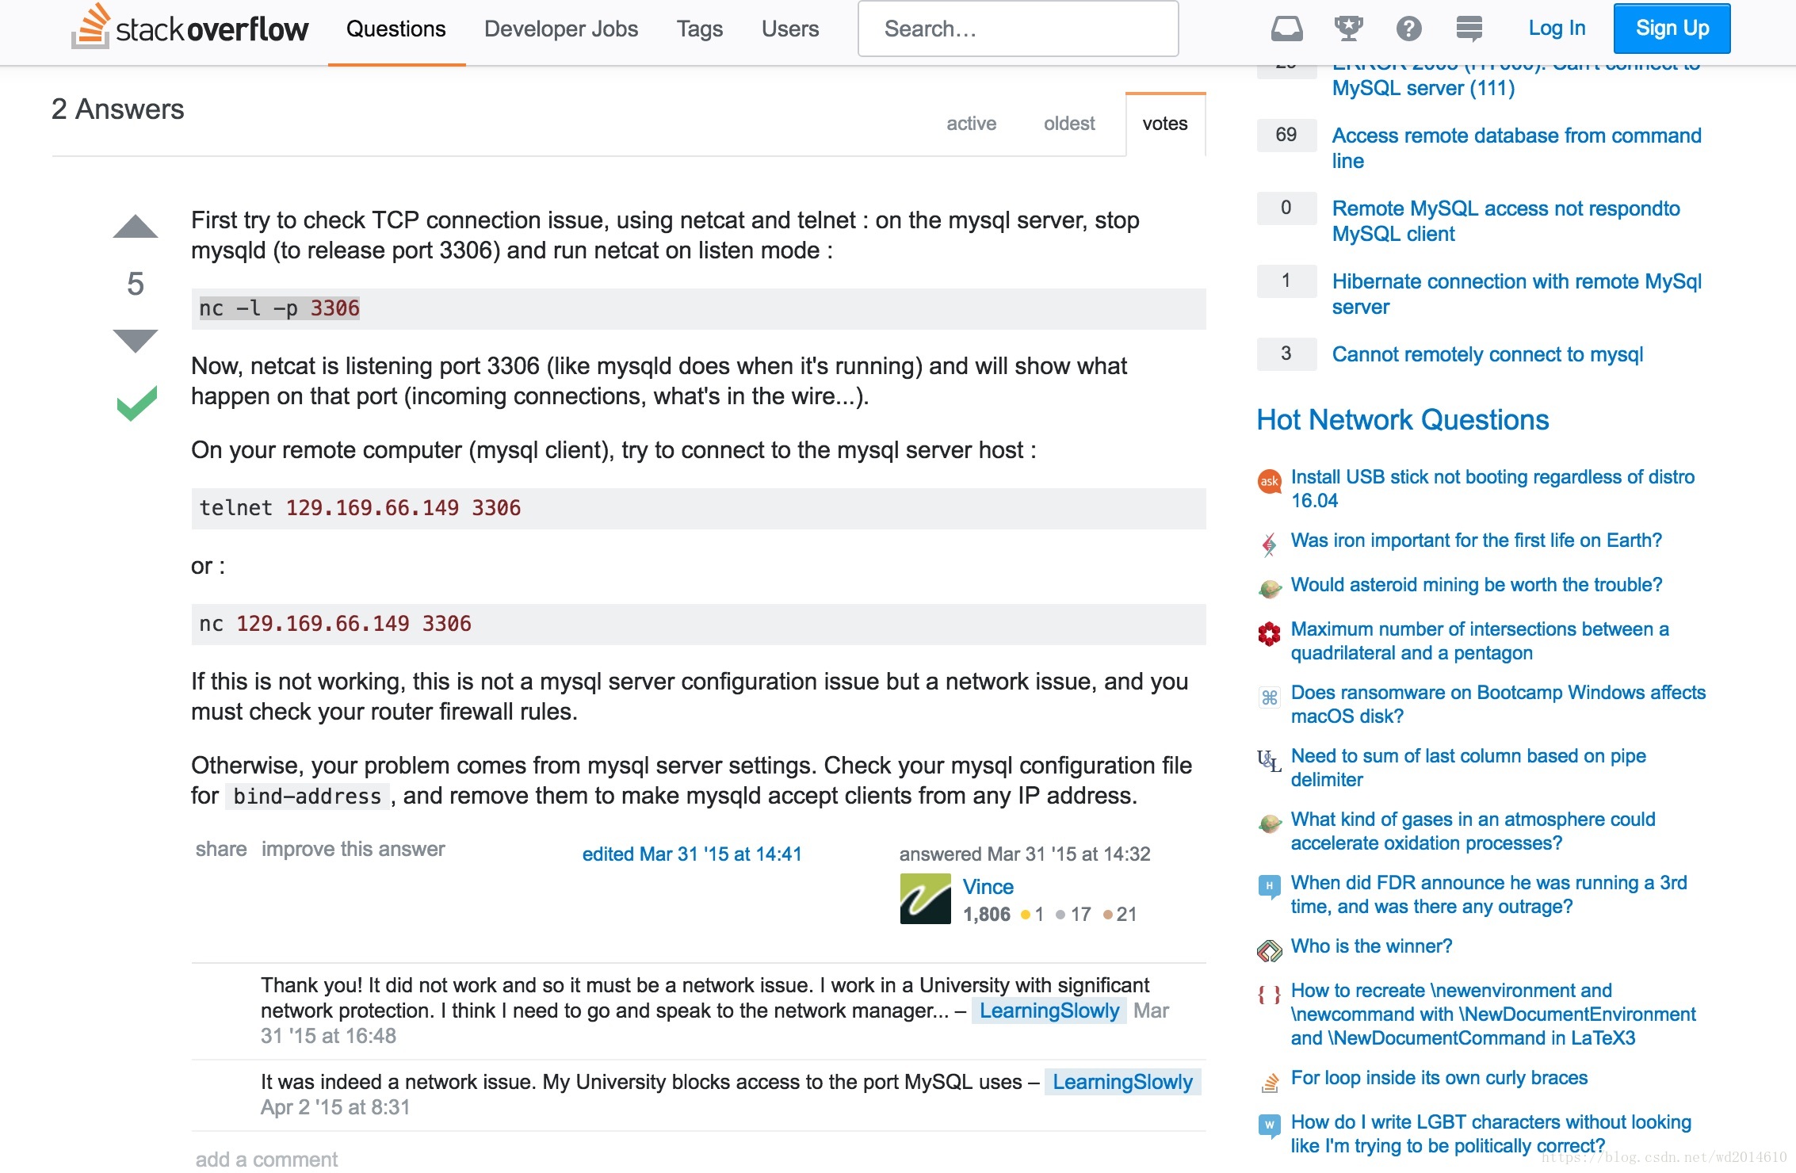Click the site icon beside Who is the winner

1269,950
